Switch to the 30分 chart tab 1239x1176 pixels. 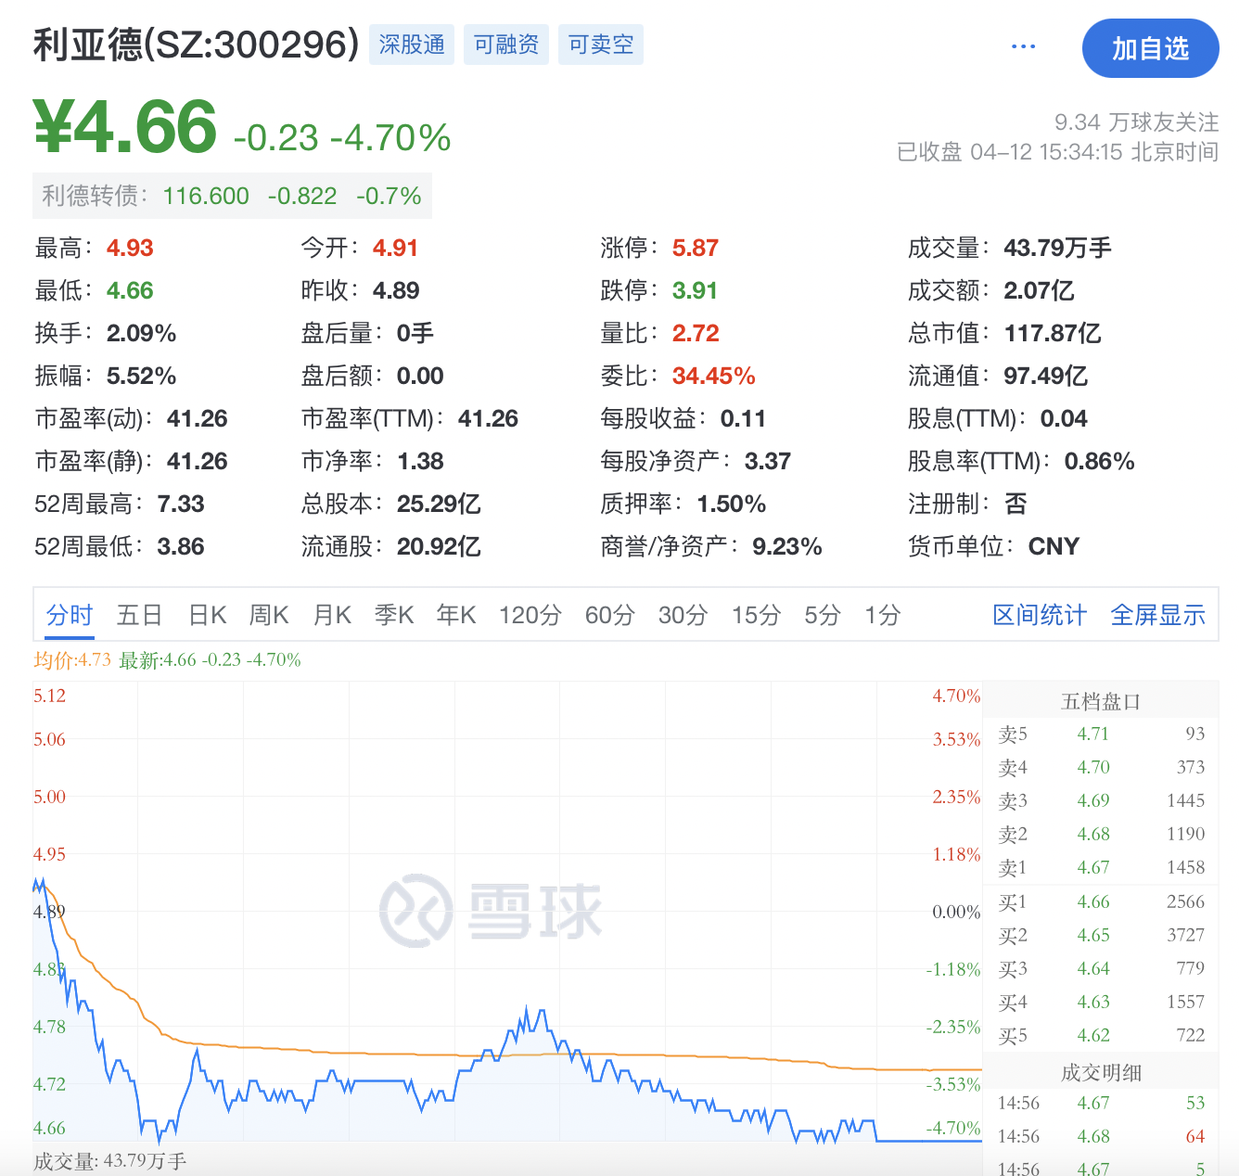click(x=683, y=615)
